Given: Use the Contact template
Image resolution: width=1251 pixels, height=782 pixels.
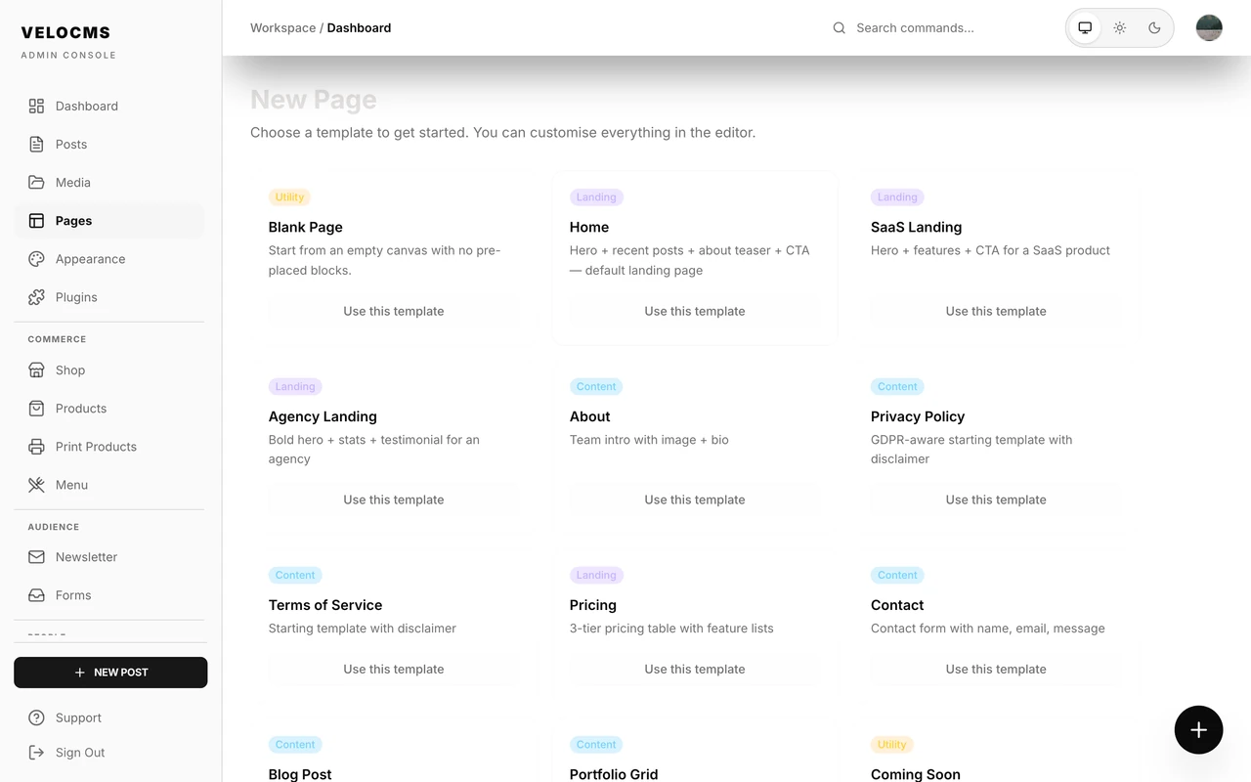Looking at the screenshot, I should tap(996, 669).
